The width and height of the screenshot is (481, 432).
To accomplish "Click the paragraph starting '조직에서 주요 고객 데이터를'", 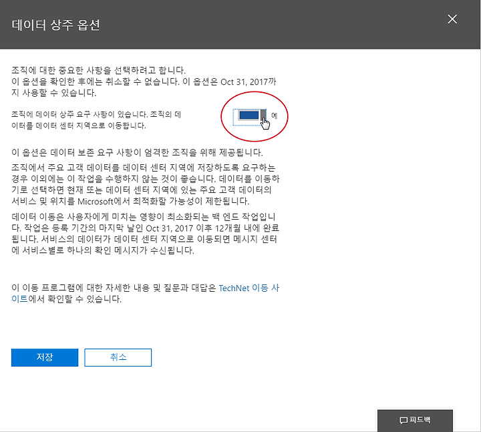I will (146, 184).
